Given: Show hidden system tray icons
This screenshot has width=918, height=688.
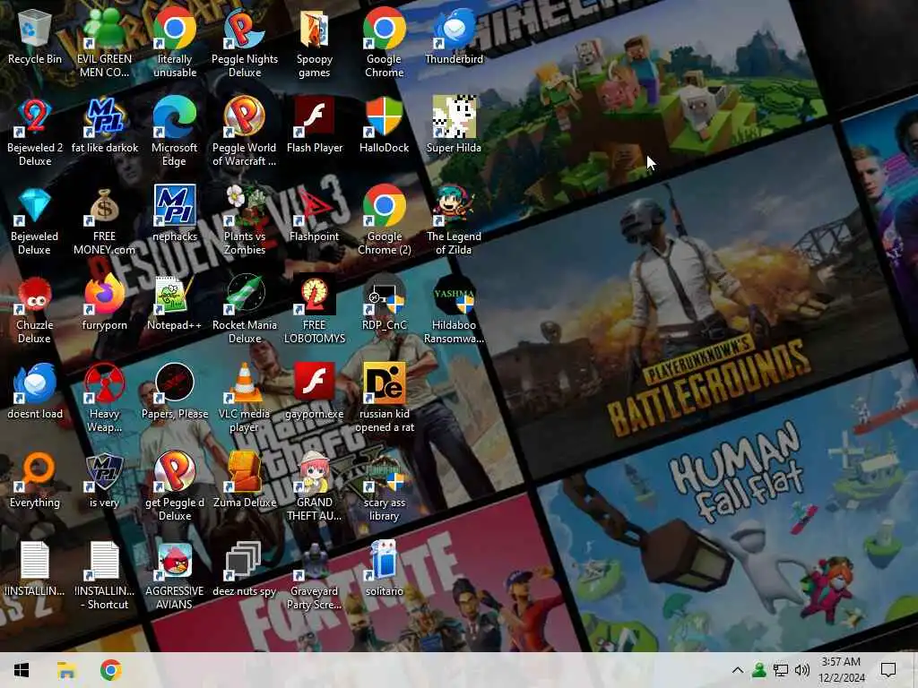Looking at the screenshot, I should pyautogui.click(x=738, y=670).
